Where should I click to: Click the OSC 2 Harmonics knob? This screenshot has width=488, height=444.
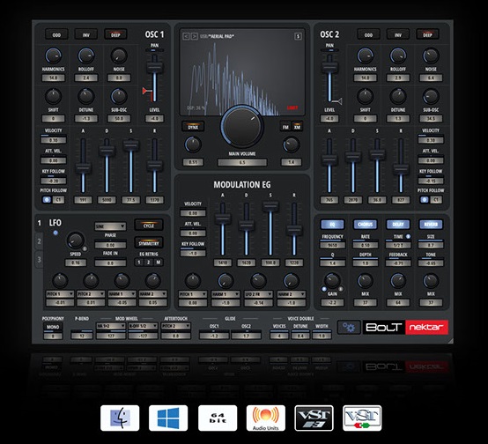[x=365, y=56]
